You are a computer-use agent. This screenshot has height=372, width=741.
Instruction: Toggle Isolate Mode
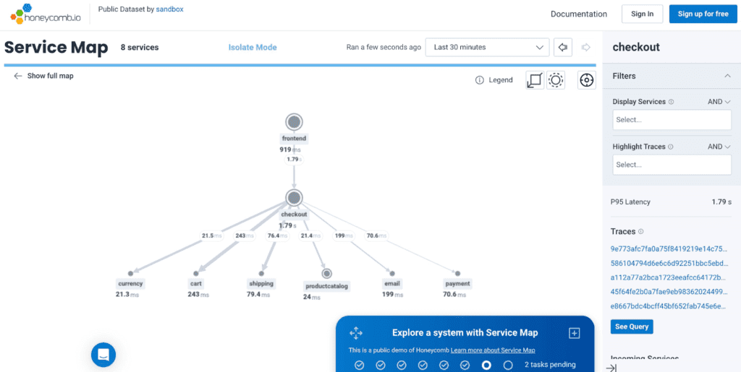click(x=253, y=48)
